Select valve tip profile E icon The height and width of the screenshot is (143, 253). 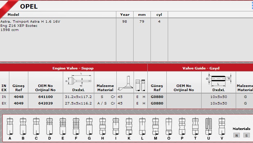click(62, 126)
